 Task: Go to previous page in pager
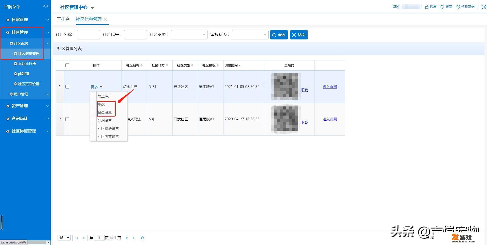click(x=84, y=238)
